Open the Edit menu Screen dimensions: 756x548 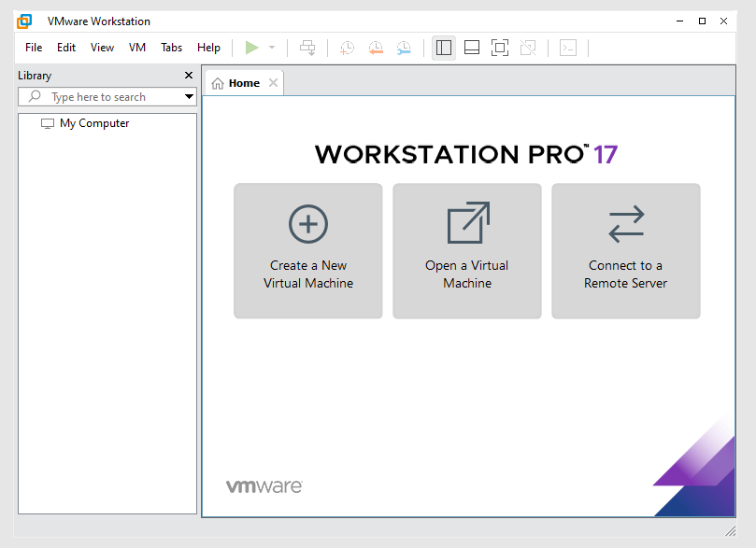pyautogui.click(x=66, y=48)
